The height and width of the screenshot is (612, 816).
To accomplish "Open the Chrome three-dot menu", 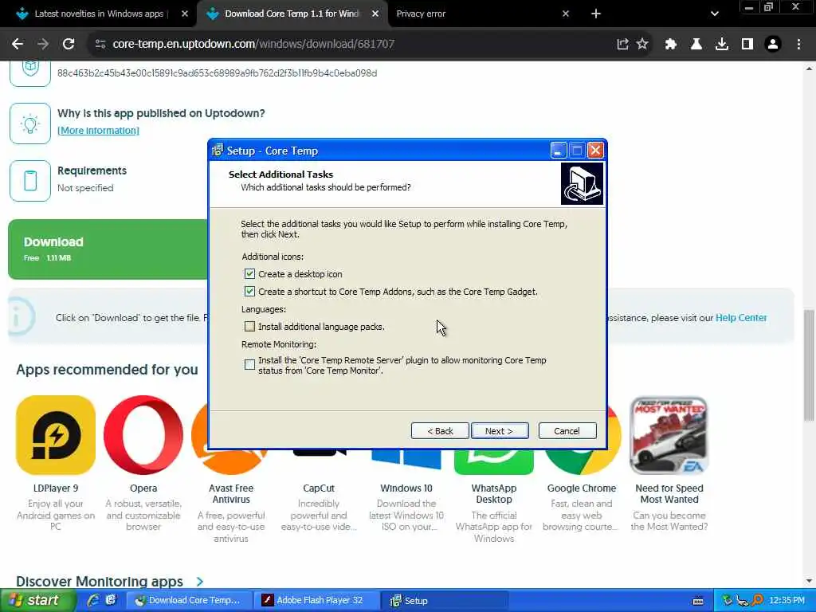I will click(x=798, y=45).
